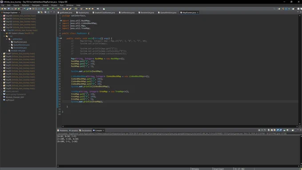
Task: Open the Problems view tab
Action: point(63,130)
